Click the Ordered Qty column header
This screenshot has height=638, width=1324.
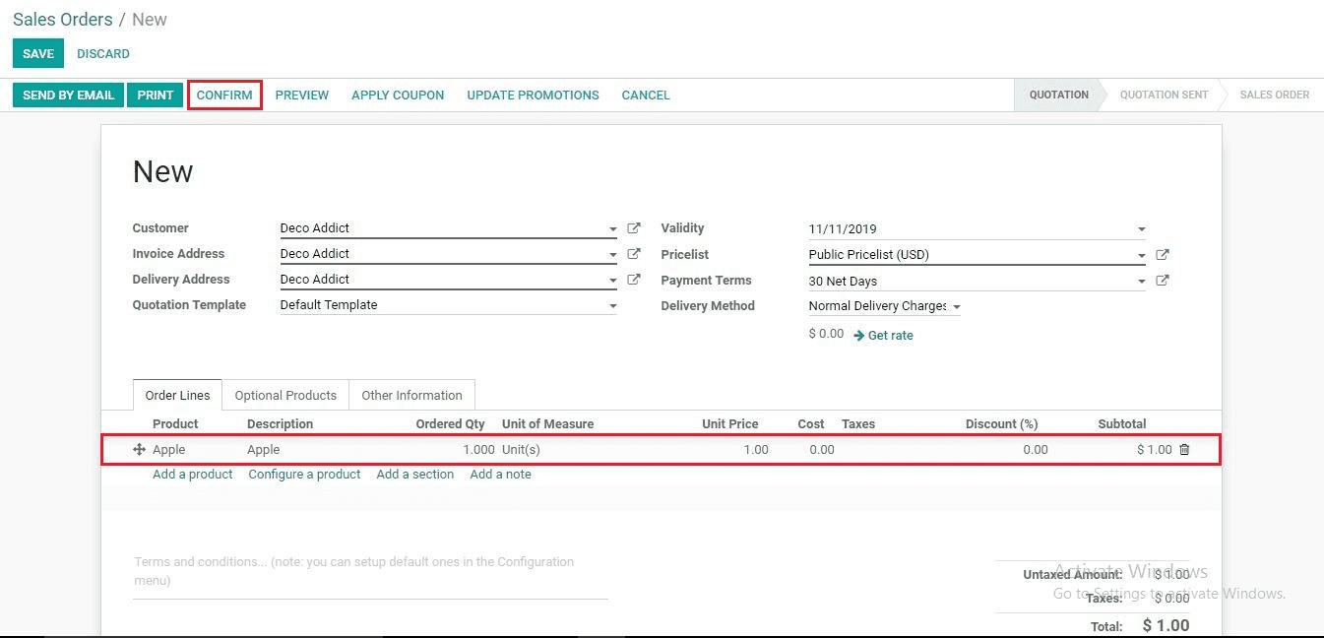[451, 424]
